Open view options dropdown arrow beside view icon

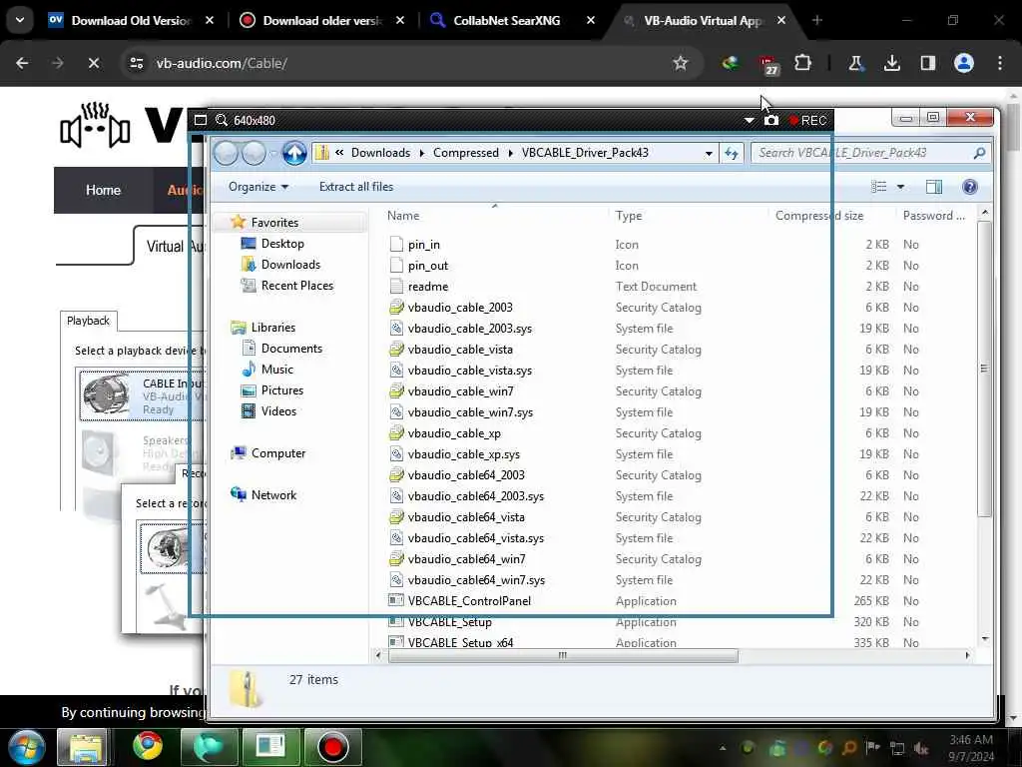click(900, 187)
